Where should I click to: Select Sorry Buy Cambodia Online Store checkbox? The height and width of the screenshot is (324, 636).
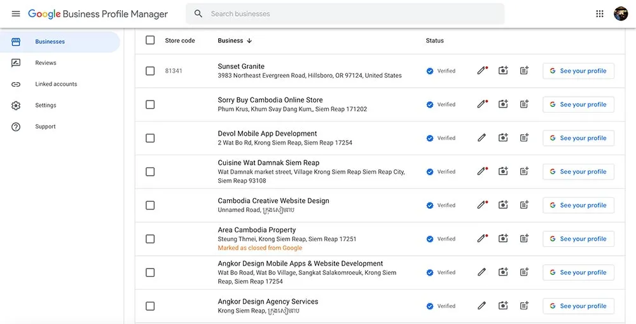coord(150,105)
